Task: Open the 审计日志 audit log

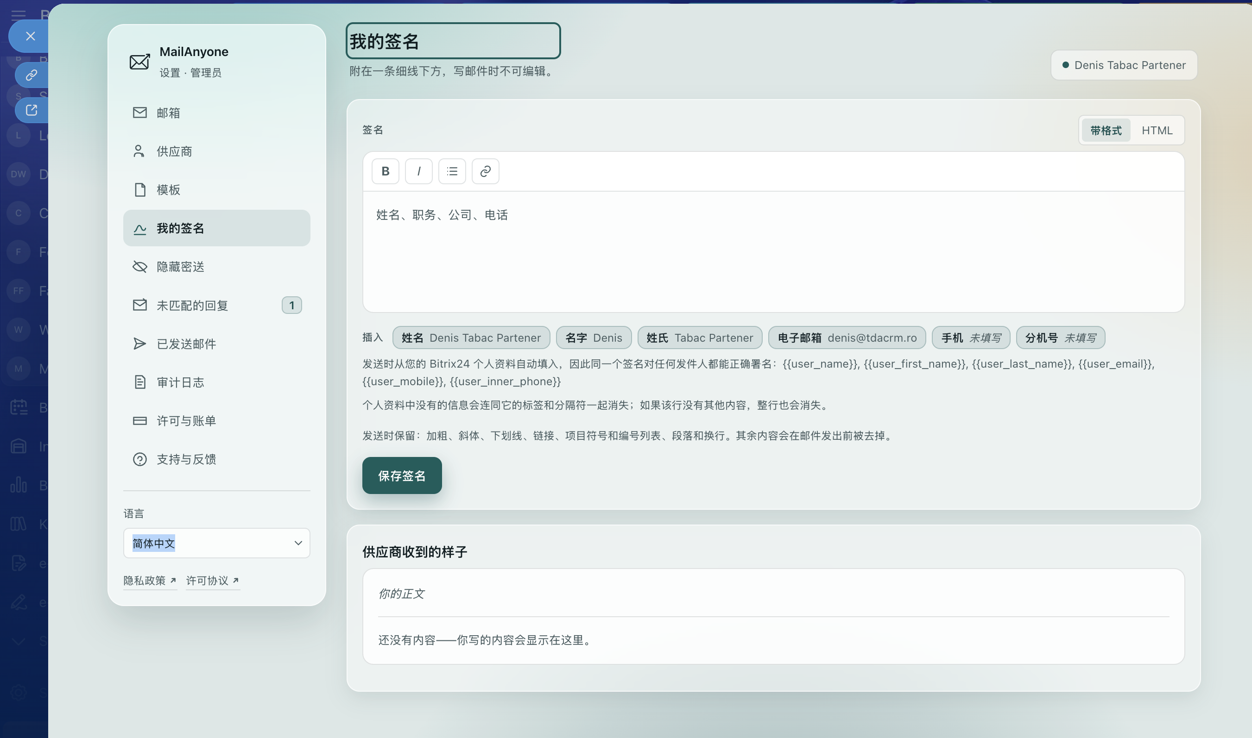Action: click(216, 382)
